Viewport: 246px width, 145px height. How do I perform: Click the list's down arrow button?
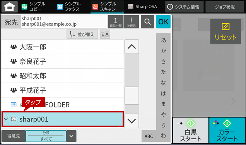(132, 121)
